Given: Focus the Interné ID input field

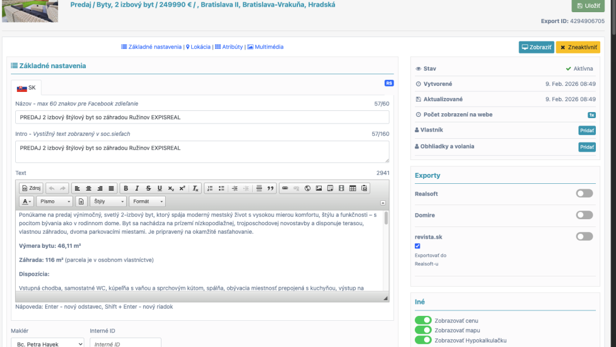Looking at the screenshot, I should pyautogui.click(x=126, y=343).
